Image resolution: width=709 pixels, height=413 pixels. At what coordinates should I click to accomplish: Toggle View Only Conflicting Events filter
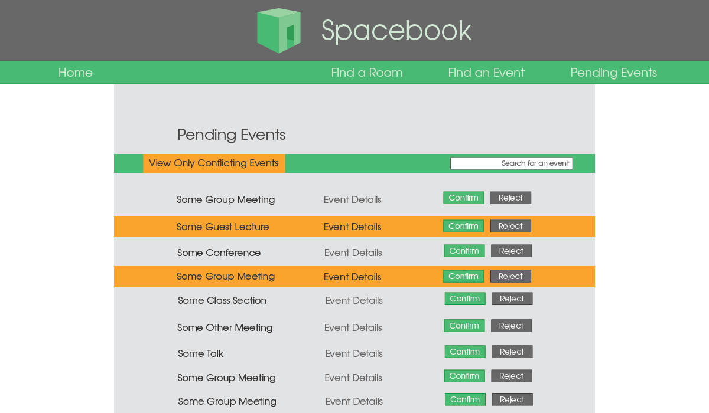point(214,163)
